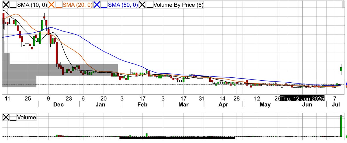Click the Thu, 12 Jun 2025 date label
The height and width of the screenshot is (143, 347).
tap(302, 99)
